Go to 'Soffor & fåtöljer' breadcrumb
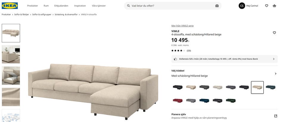Screen dimensions: 286x122 pyautogui.click(x=21, y=14)
